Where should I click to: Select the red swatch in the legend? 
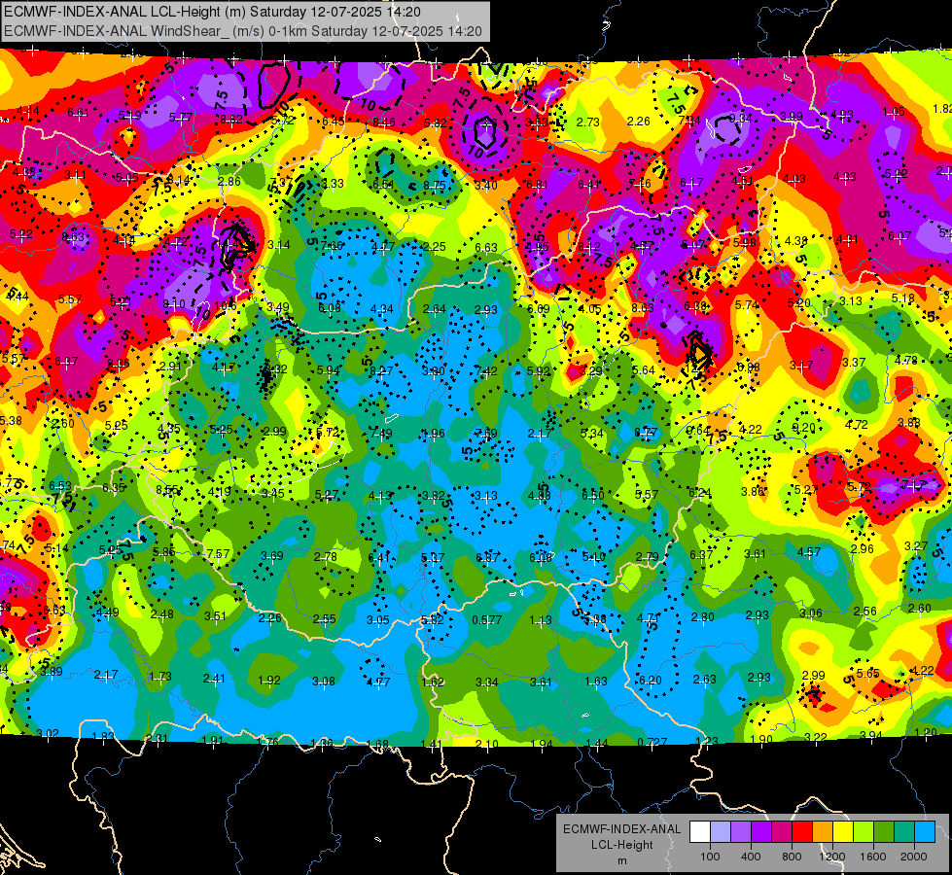tap(802, 831)
